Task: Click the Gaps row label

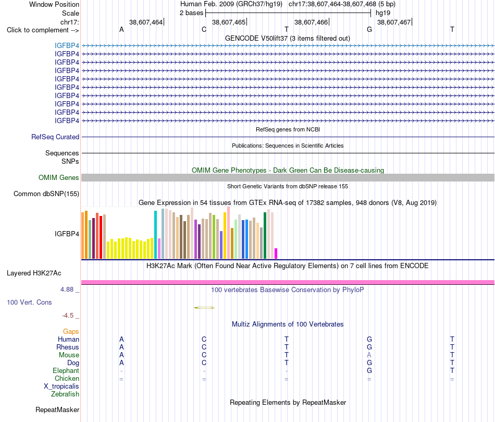Action: click(71, 331)
